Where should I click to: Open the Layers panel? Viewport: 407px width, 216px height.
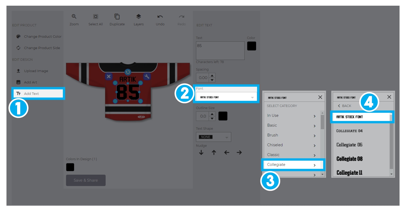pyautogui.click(x=139, y=17)
